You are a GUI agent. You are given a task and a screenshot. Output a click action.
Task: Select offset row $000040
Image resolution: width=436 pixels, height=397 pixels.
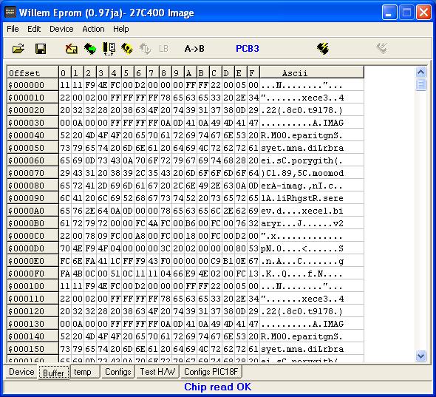pos(33,135)
